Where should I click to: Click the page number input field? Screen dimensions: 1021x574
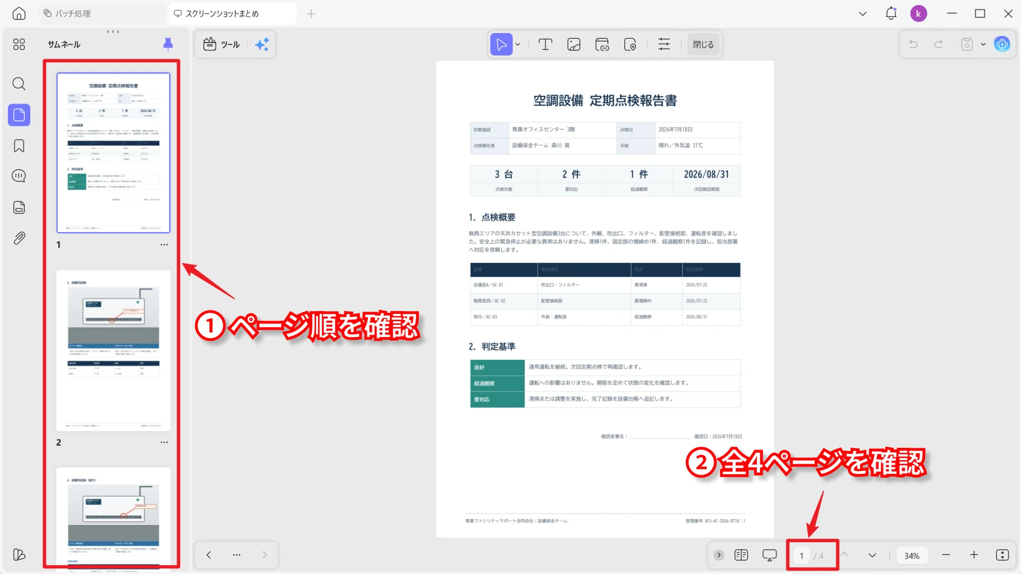[802, 556]
